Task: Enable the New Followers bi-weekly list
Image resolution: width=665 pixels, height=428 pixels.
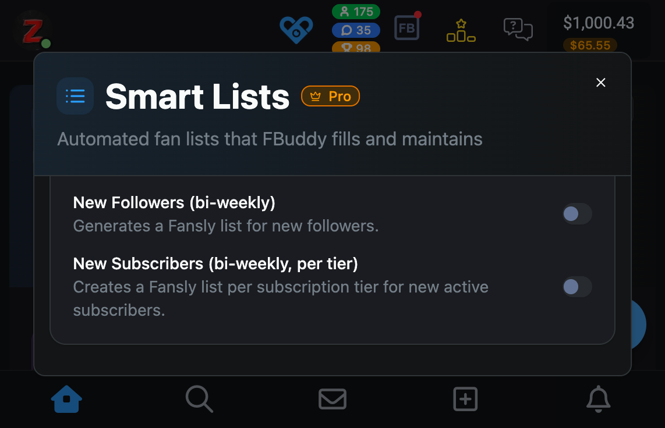Action: [576, 214]
